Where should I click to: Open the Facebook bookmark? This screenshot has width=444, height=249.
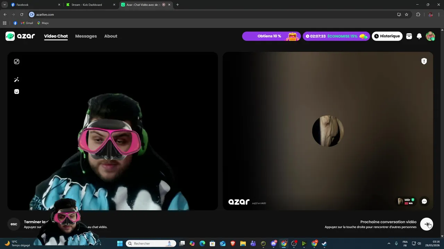tap(15, 23)
